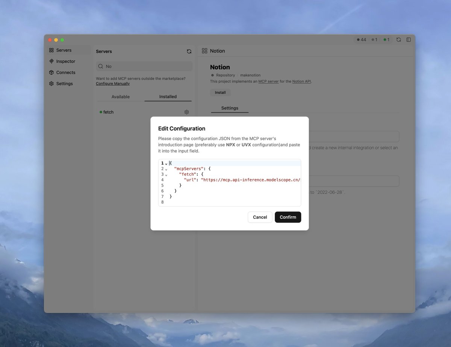Open the Configure Manually link
The height and width of the screenshot is (347, 451).
pyautogui.click(x=112, y=83)
